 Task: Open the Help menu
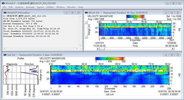(x=81, y=7)
